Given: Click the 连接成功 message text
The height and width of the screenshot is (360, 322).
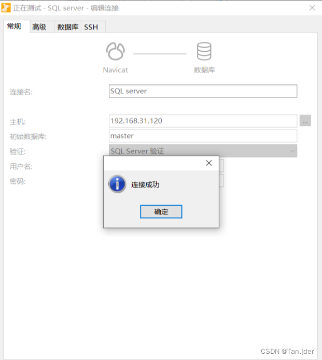Looking at the screenshot, I should pos(145,184).
